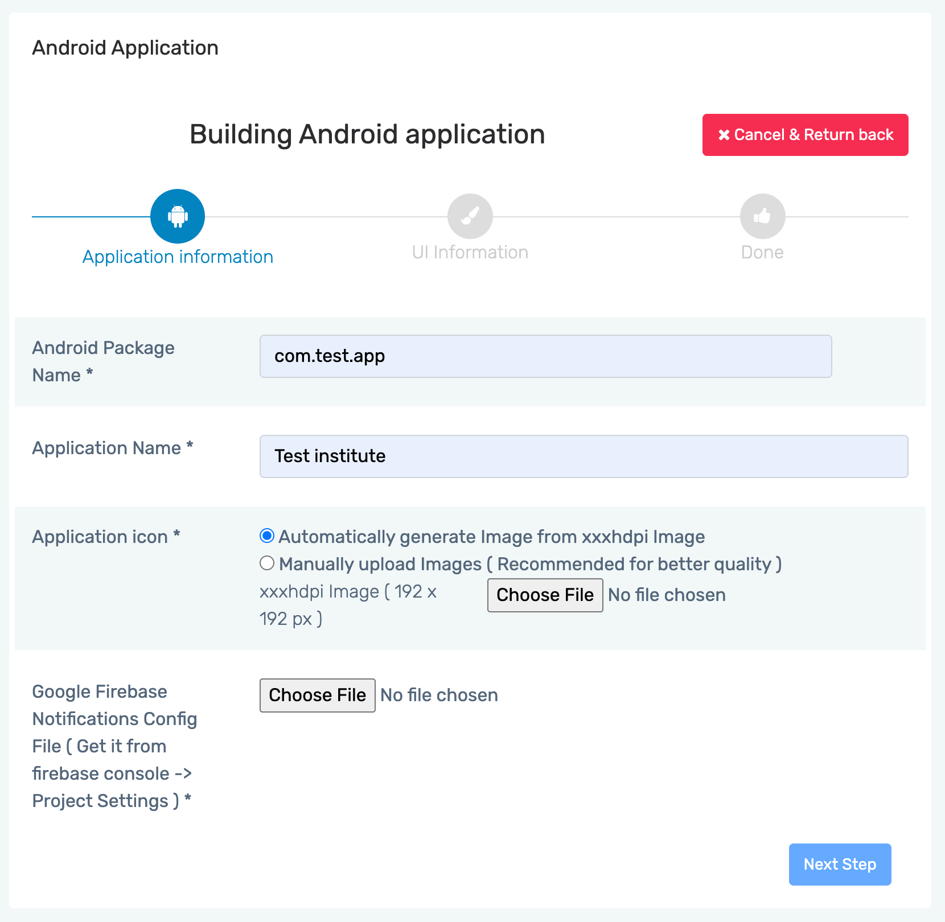Go to the Done step label
This screenshot has width=945, height=922.
coord(762,252)
